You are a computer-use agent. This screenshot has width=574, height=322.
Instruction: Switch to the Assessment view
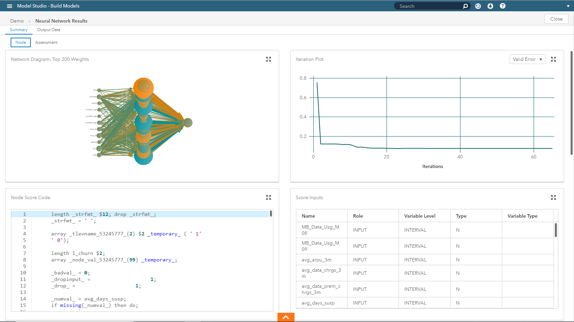coord(46,42)
